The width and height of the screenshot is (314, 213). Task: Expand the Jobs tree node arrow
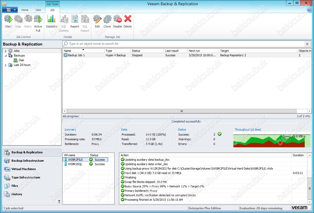pos(6,51)
